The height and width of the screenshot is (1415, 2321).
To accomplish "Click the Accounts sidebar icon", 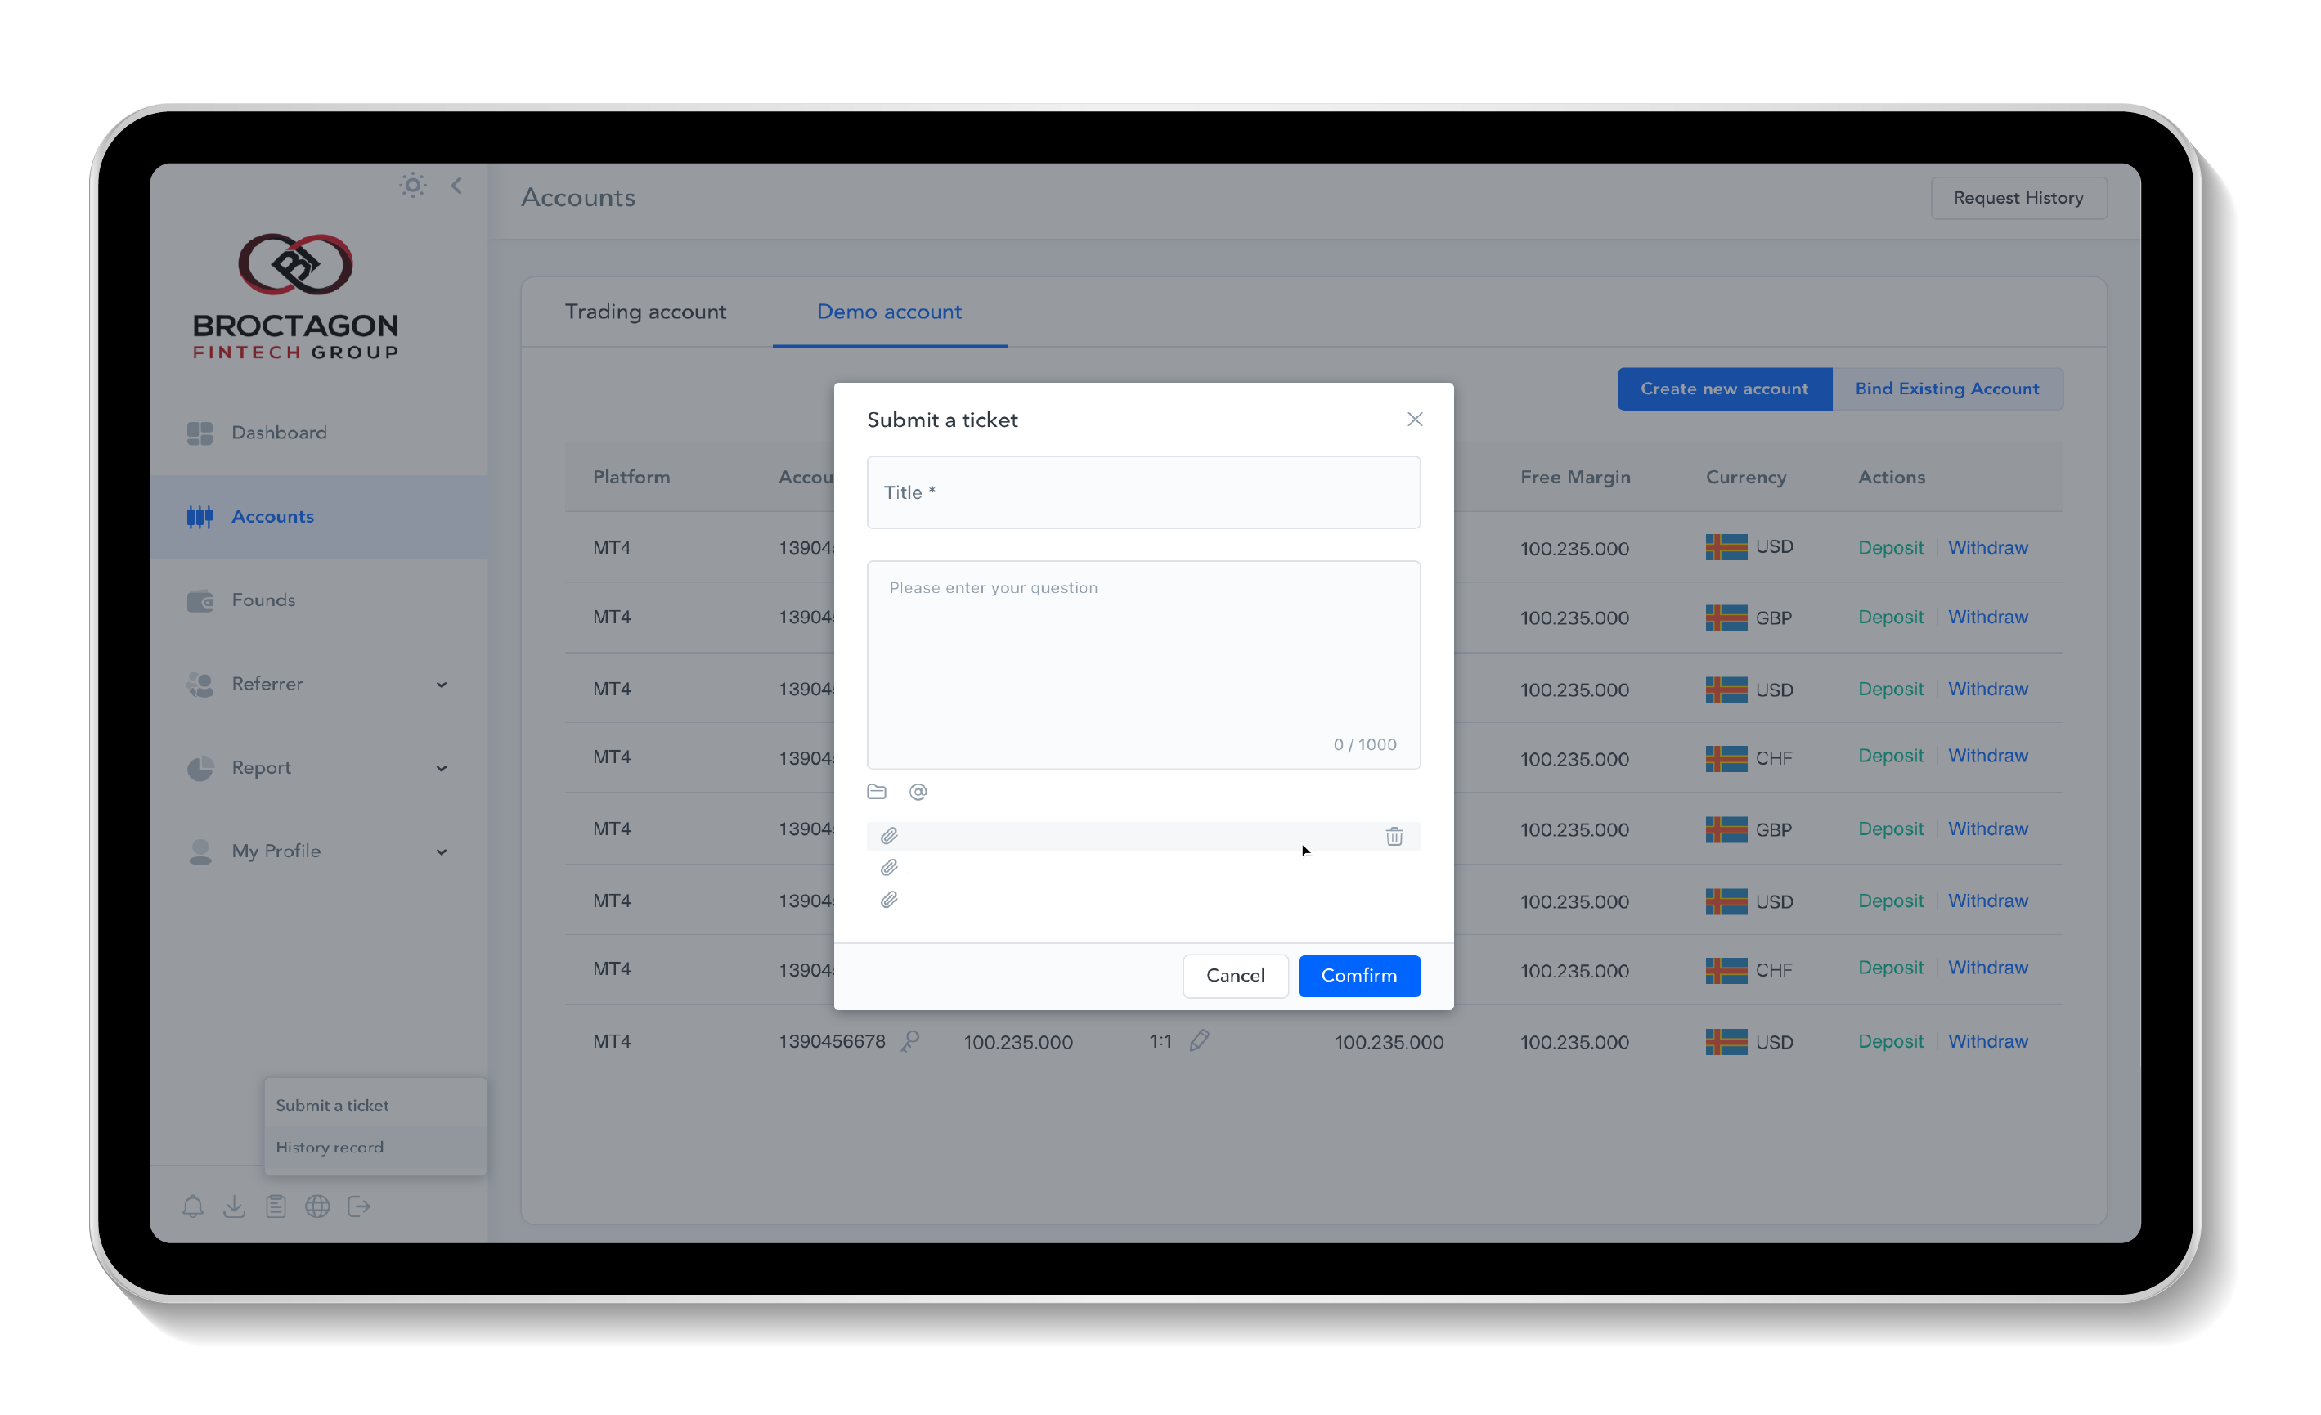I will (199, 516).
